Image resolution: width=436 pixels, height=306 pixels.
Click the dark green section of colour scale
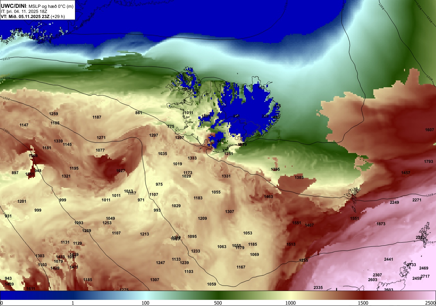pos(218,295)
